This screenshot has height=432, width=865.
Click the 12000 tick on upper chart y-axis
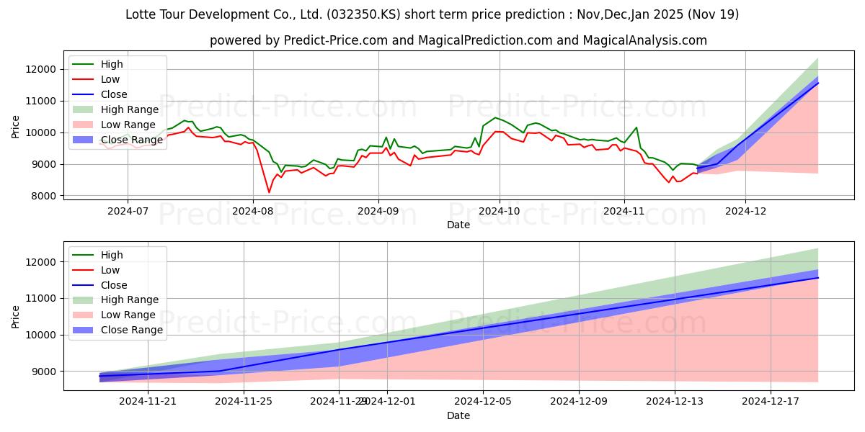click(40, 69)
